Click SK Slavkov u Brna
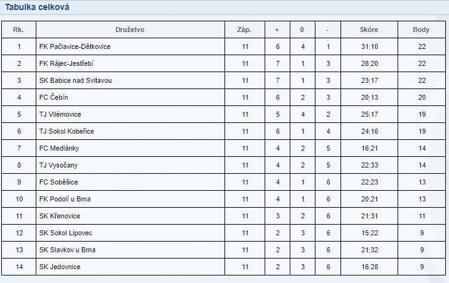The width and height of the screenshot is (449, 283). point(67,250)
